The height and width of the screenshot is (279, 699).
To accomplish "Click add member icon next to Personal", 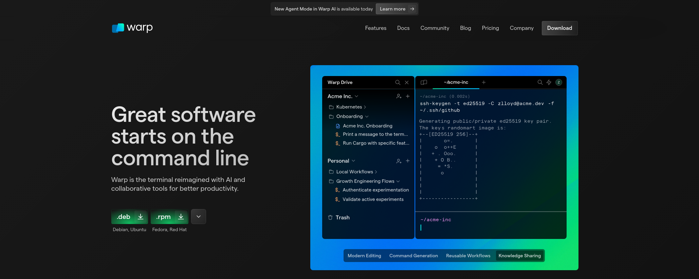I will point(399,161).
